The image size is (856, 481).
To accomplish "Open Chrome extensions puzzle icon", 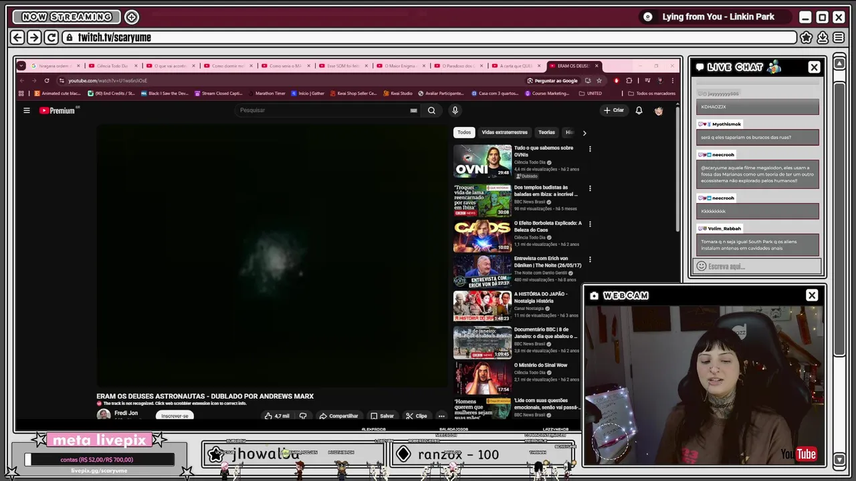I will (629, 80).
